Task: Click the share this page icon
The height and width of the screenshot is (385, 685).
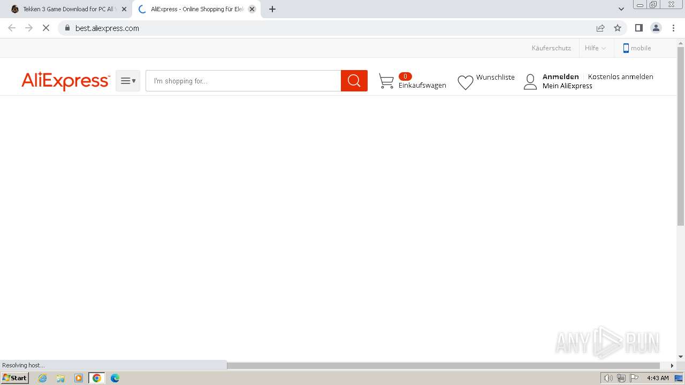Action: (x=600, y=28)
